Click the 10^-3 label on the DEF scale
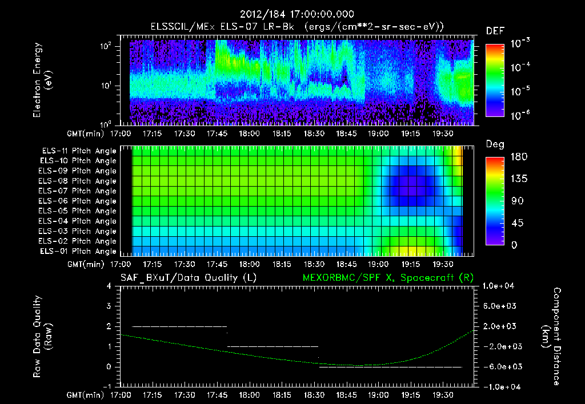The image size is (585, 404). (x=520, y=43)
